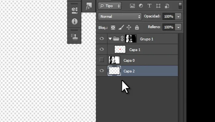Image resolution: width=215 pixels, height=122 pixels.
Task: Select the Capa 1 layer name
Action: [135, 50]
